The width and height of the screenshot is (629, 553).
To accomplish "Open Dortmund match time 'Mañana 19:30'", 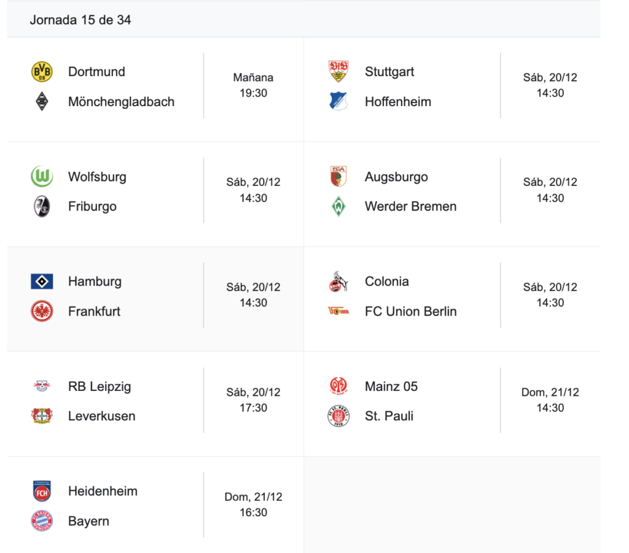I will [x=253, y=85].
